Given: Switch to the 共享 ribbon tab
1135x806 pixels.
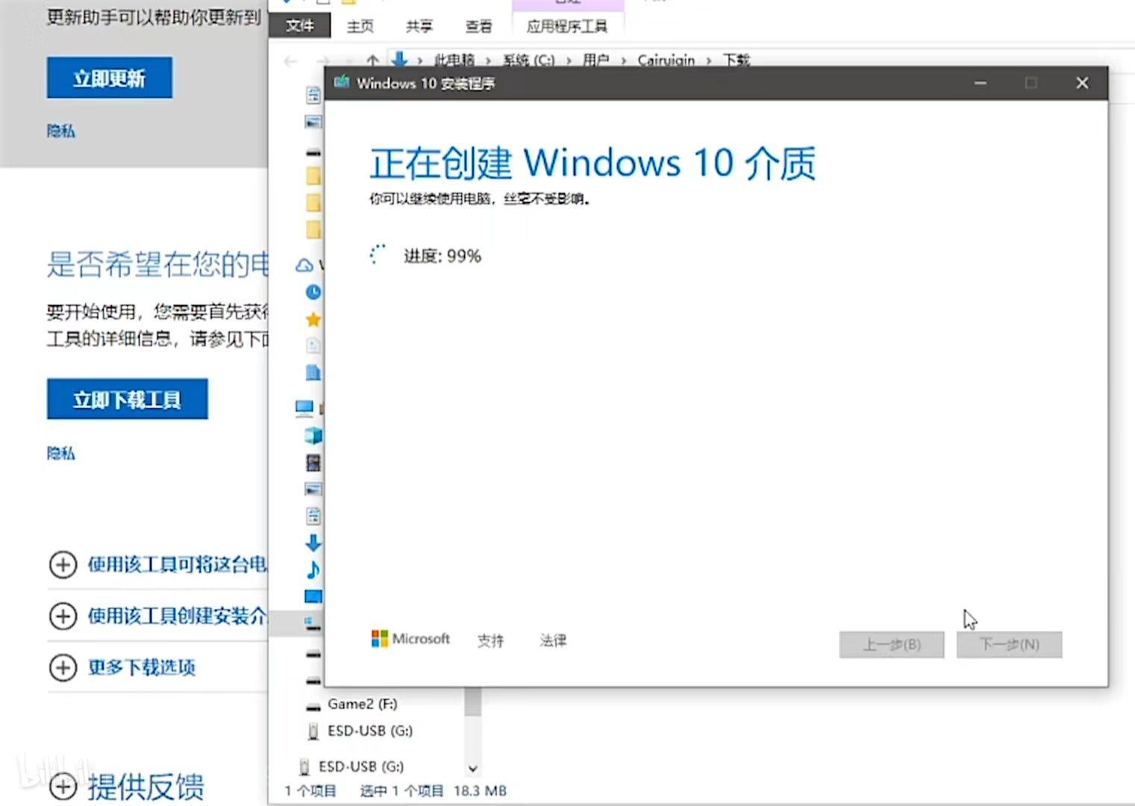Looking at the screenshot, I should 419,26.
